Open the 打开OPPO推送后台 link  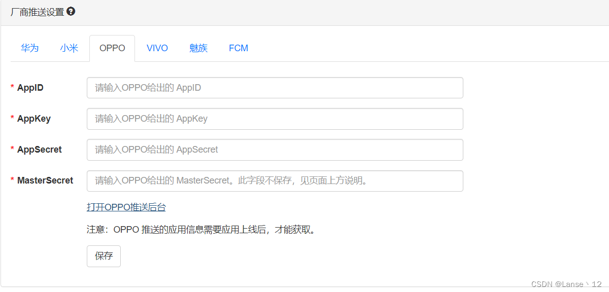pyautogui.click(x=126, y=207)
